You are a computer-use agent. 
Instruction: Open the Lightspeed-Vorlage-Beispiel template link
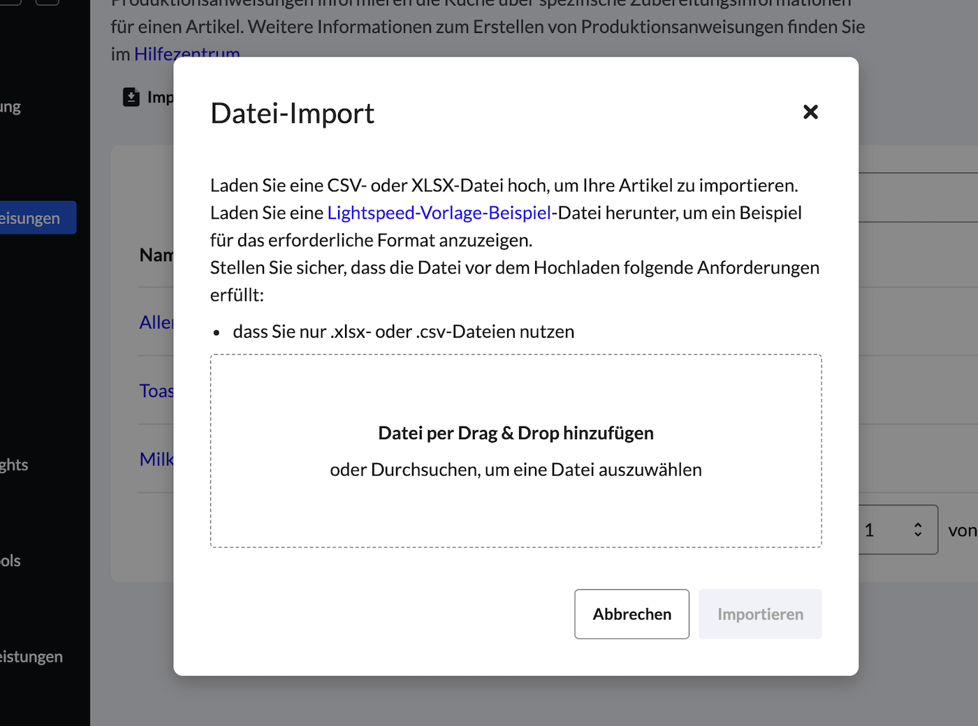(439, 213)
